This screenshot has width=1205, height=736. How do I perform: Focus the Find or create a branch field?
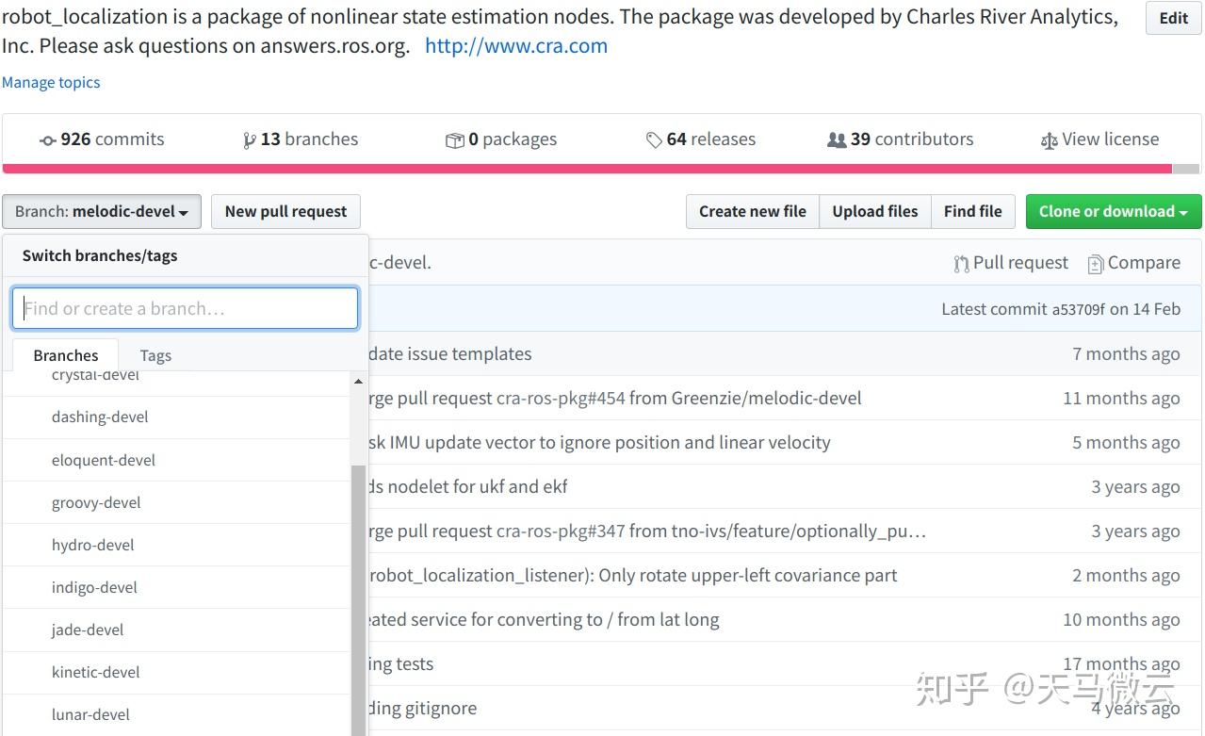tap(185, 308)
